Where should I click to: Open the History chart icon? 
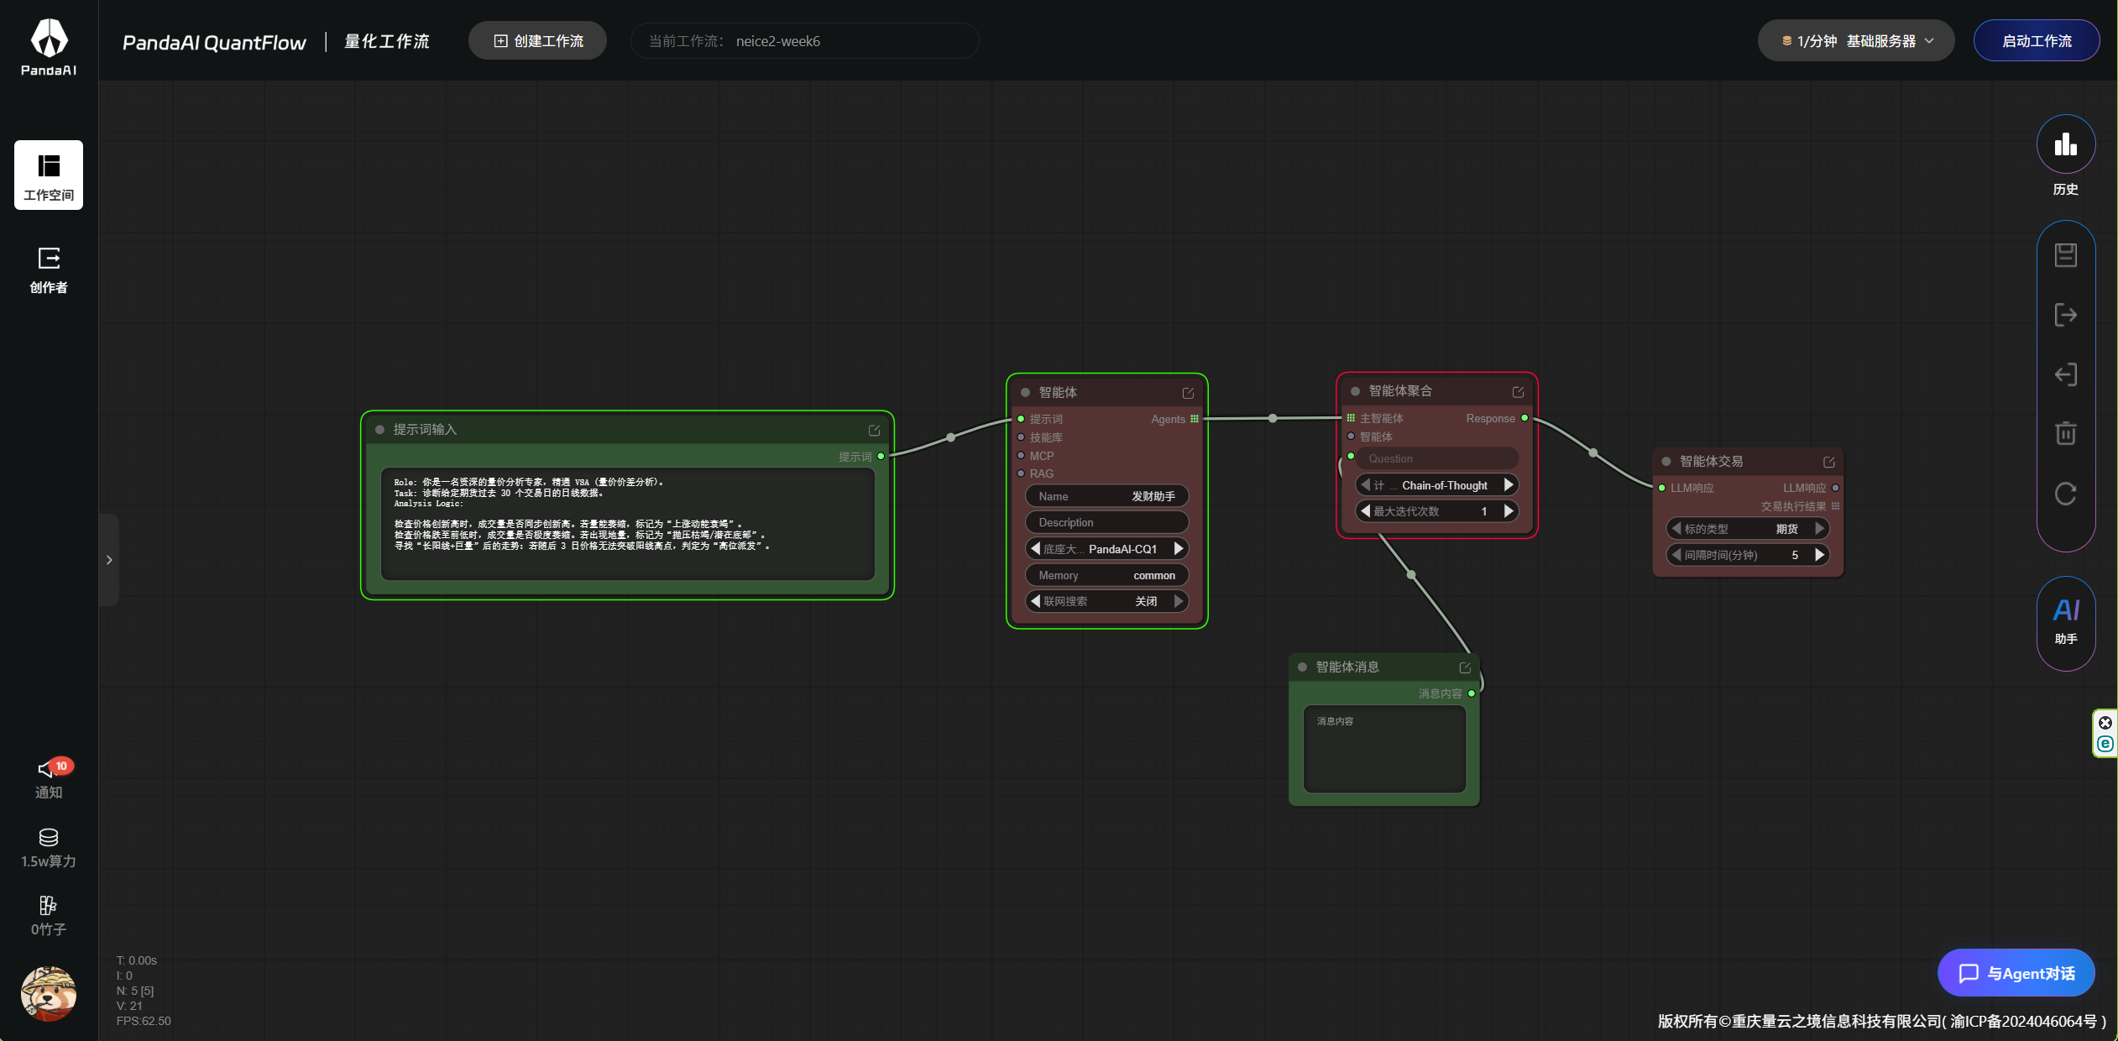tap(2065, 146)
